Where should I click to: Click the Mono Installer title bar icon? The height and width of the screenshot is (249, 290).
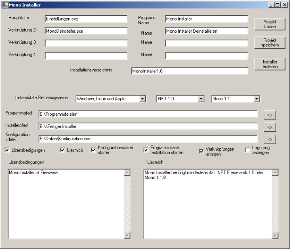5,4
